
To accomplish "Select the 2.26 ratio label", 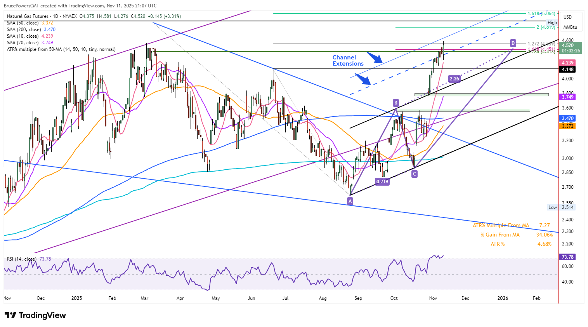I will [454, 78].
